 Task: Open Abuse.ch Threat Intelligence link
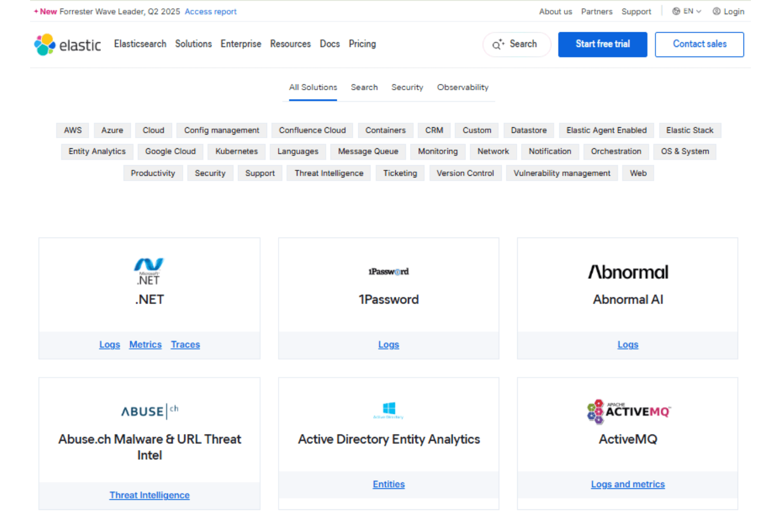pos(149,495)
